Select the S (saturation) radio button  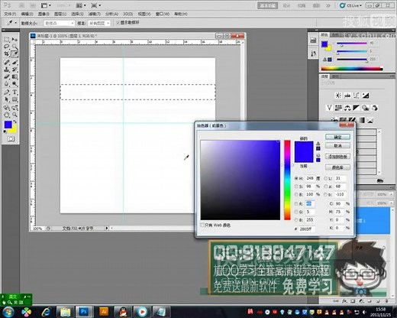(296, 187)
